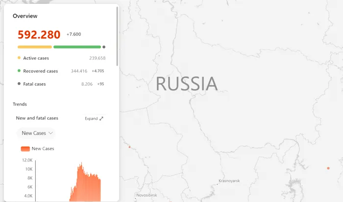This screenshot has height=202, width=343.
Task: Click the yellow Active cases bullet
Action: coord(19,58)
